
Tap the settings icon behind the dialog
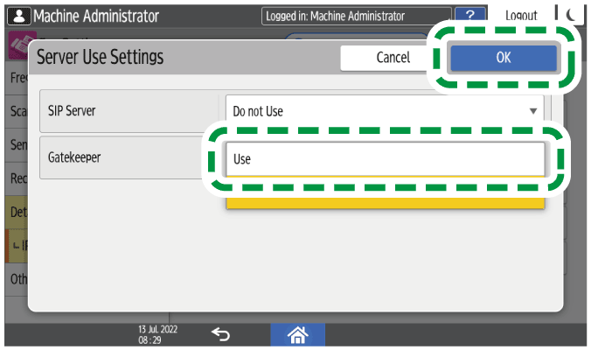coord(17,48)
